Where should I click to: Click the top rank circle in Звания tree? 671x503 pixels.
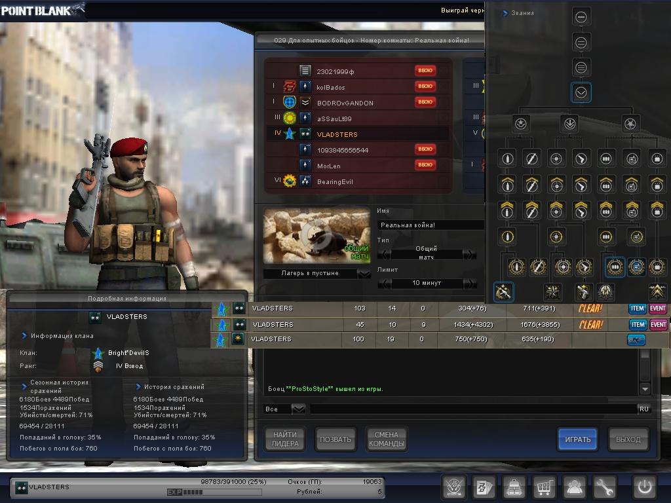pyautogui.click(x=581, y=18)
